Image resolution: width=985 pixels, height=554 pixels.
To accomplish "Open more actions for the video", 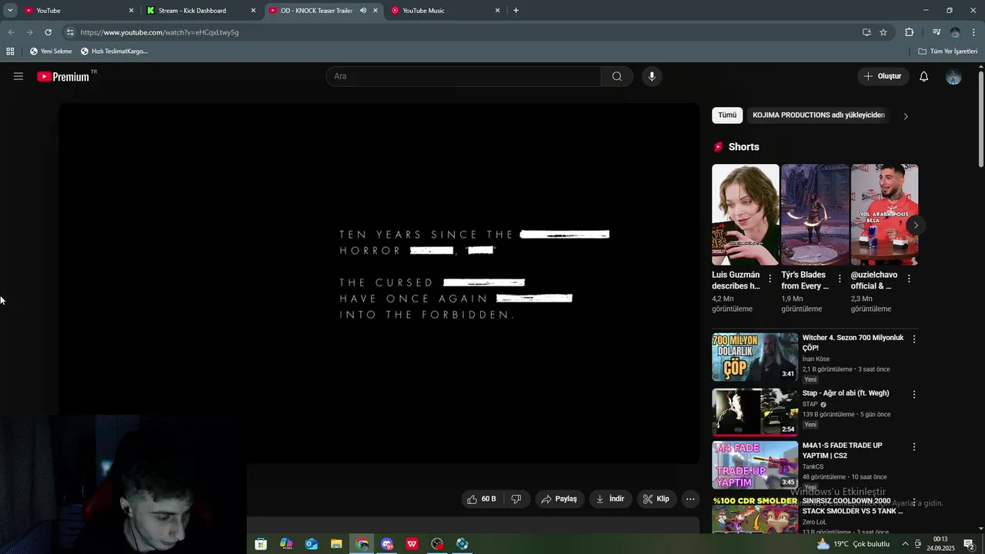I will coord(690,499).
